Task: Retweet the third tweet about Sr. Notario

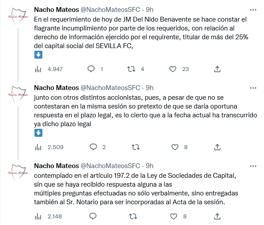Action: coord(133,216)
